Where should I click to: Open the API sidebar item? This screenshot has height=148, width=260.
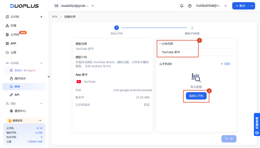click(17, 95)
